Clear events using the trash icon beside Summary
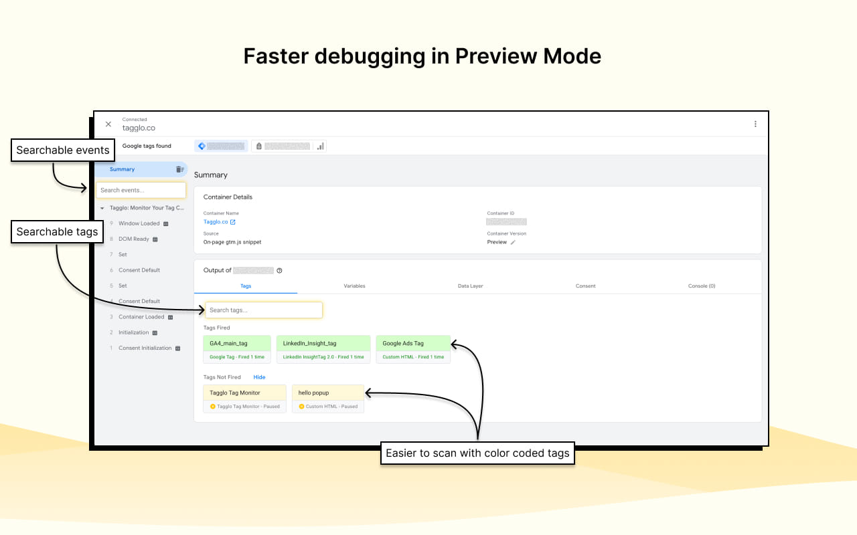This screenshot has width=857, height=535. click(x=179, y=169)
